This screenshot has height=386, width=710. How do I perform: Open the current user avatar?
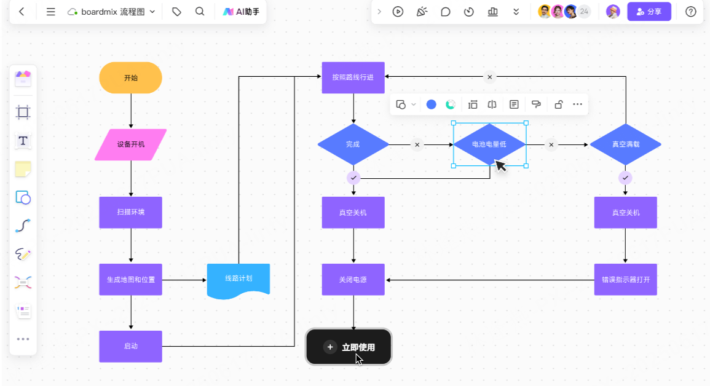pos(613,12)
